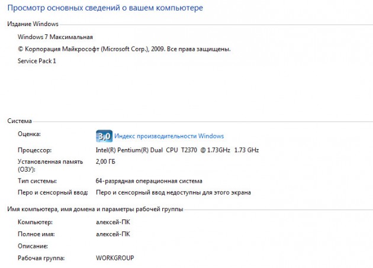The image size is (373, 268).
Task: Select the "Service Pack 1" text
Action: point(37,61)
